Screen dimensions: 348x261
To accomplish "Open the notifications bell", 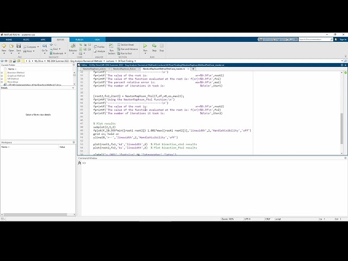I will pos(336,39).
